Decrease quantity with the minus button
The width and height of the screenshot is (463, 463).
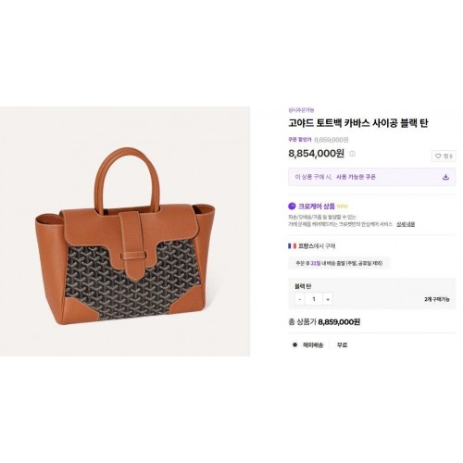(x=300, y=299)
